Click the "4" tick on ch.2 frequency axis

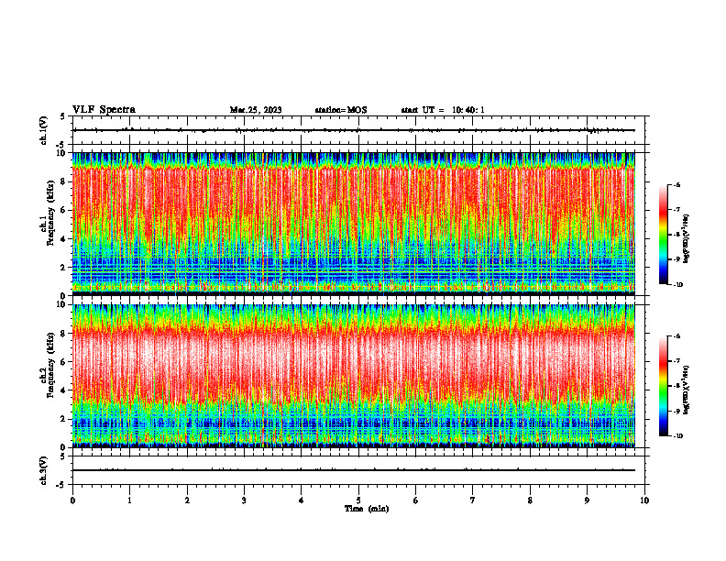click(64, 390)
